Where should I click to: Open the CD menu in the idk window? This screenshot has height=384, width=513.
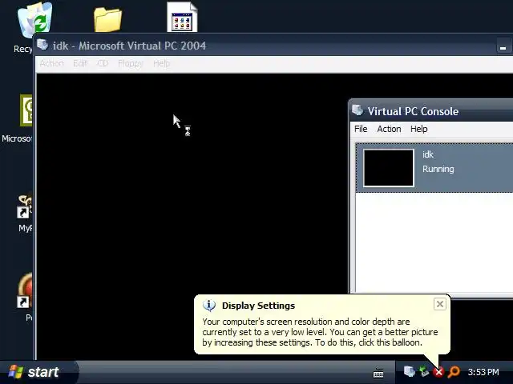103,63
